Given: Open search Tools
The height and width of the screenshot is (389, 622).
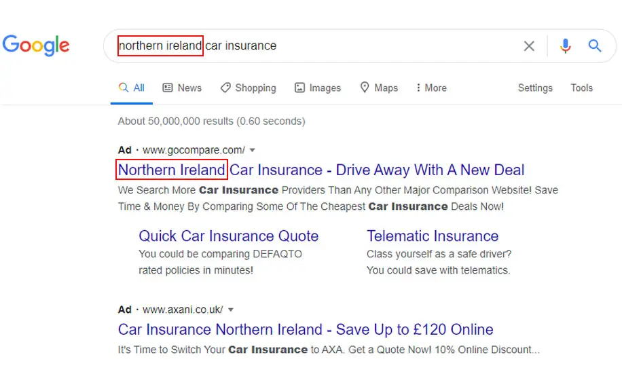Looking at the screenshot, I should [x=581, y=88].
